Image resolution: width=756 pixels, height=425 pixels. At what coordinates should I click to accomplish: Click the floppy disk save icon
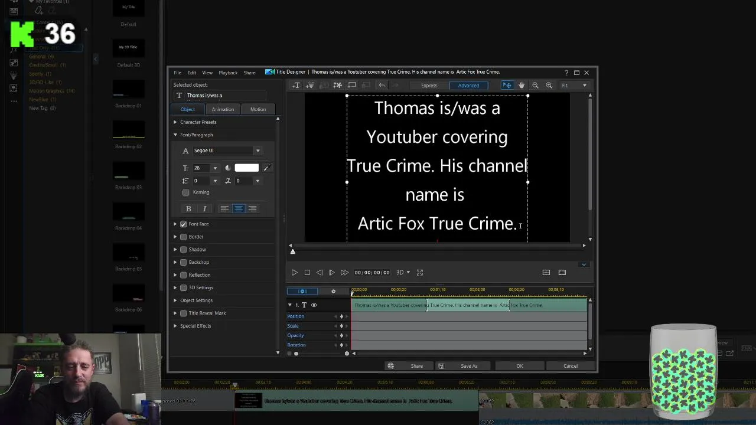coord(441,366)
